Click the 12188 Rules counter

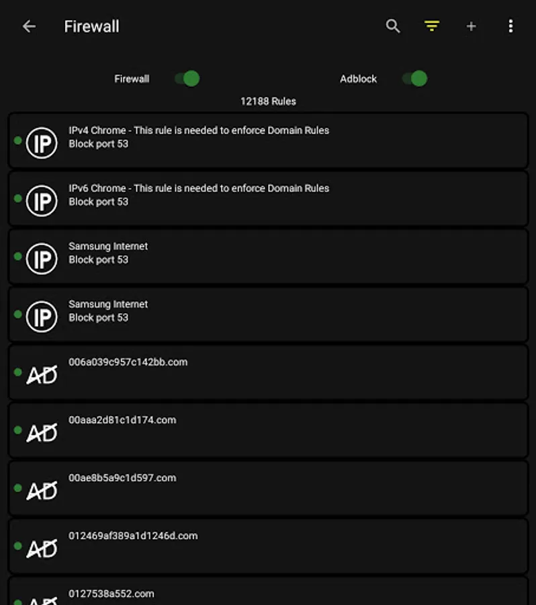click(269, 102)
